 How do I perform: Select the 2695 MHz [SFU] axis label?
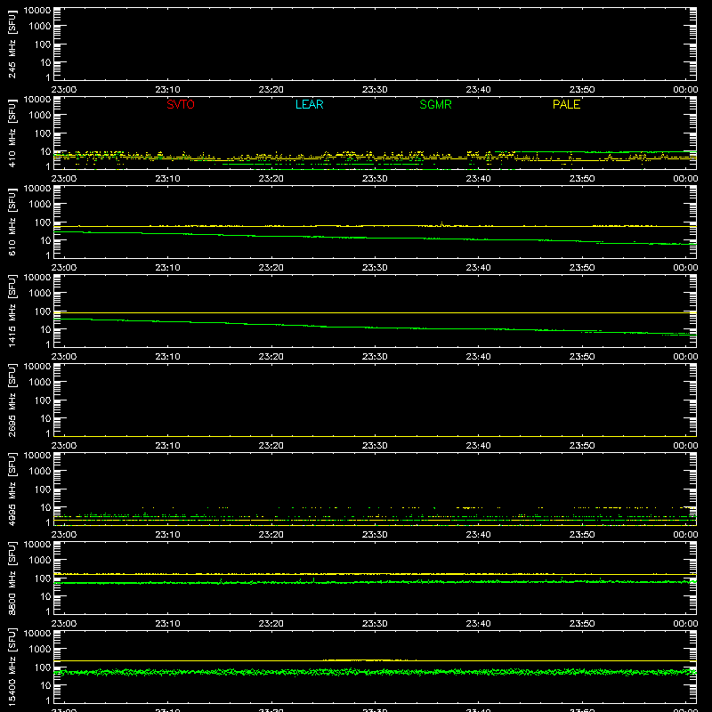tap(12, 400)
